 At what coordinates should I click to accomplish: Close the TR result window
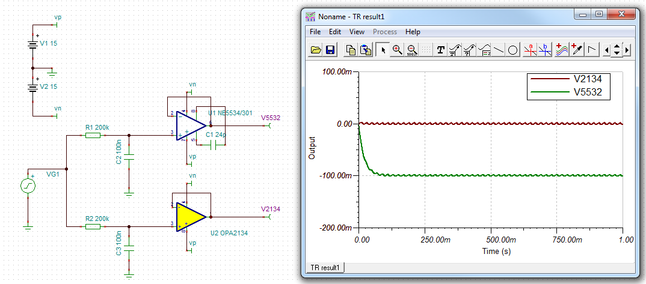621,14
